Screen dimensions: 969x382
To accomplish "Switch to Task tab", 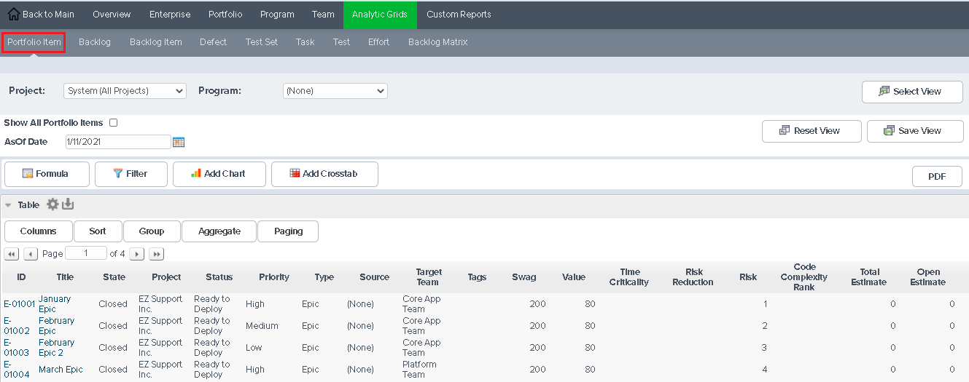I will coord(306,42).
